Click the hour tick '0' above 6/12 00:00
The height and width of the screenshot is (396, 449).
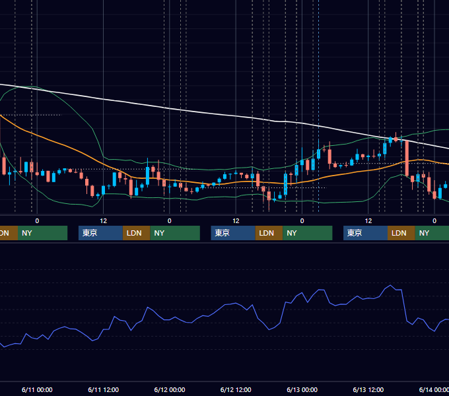pyautogui.click(x=170, y=221)
